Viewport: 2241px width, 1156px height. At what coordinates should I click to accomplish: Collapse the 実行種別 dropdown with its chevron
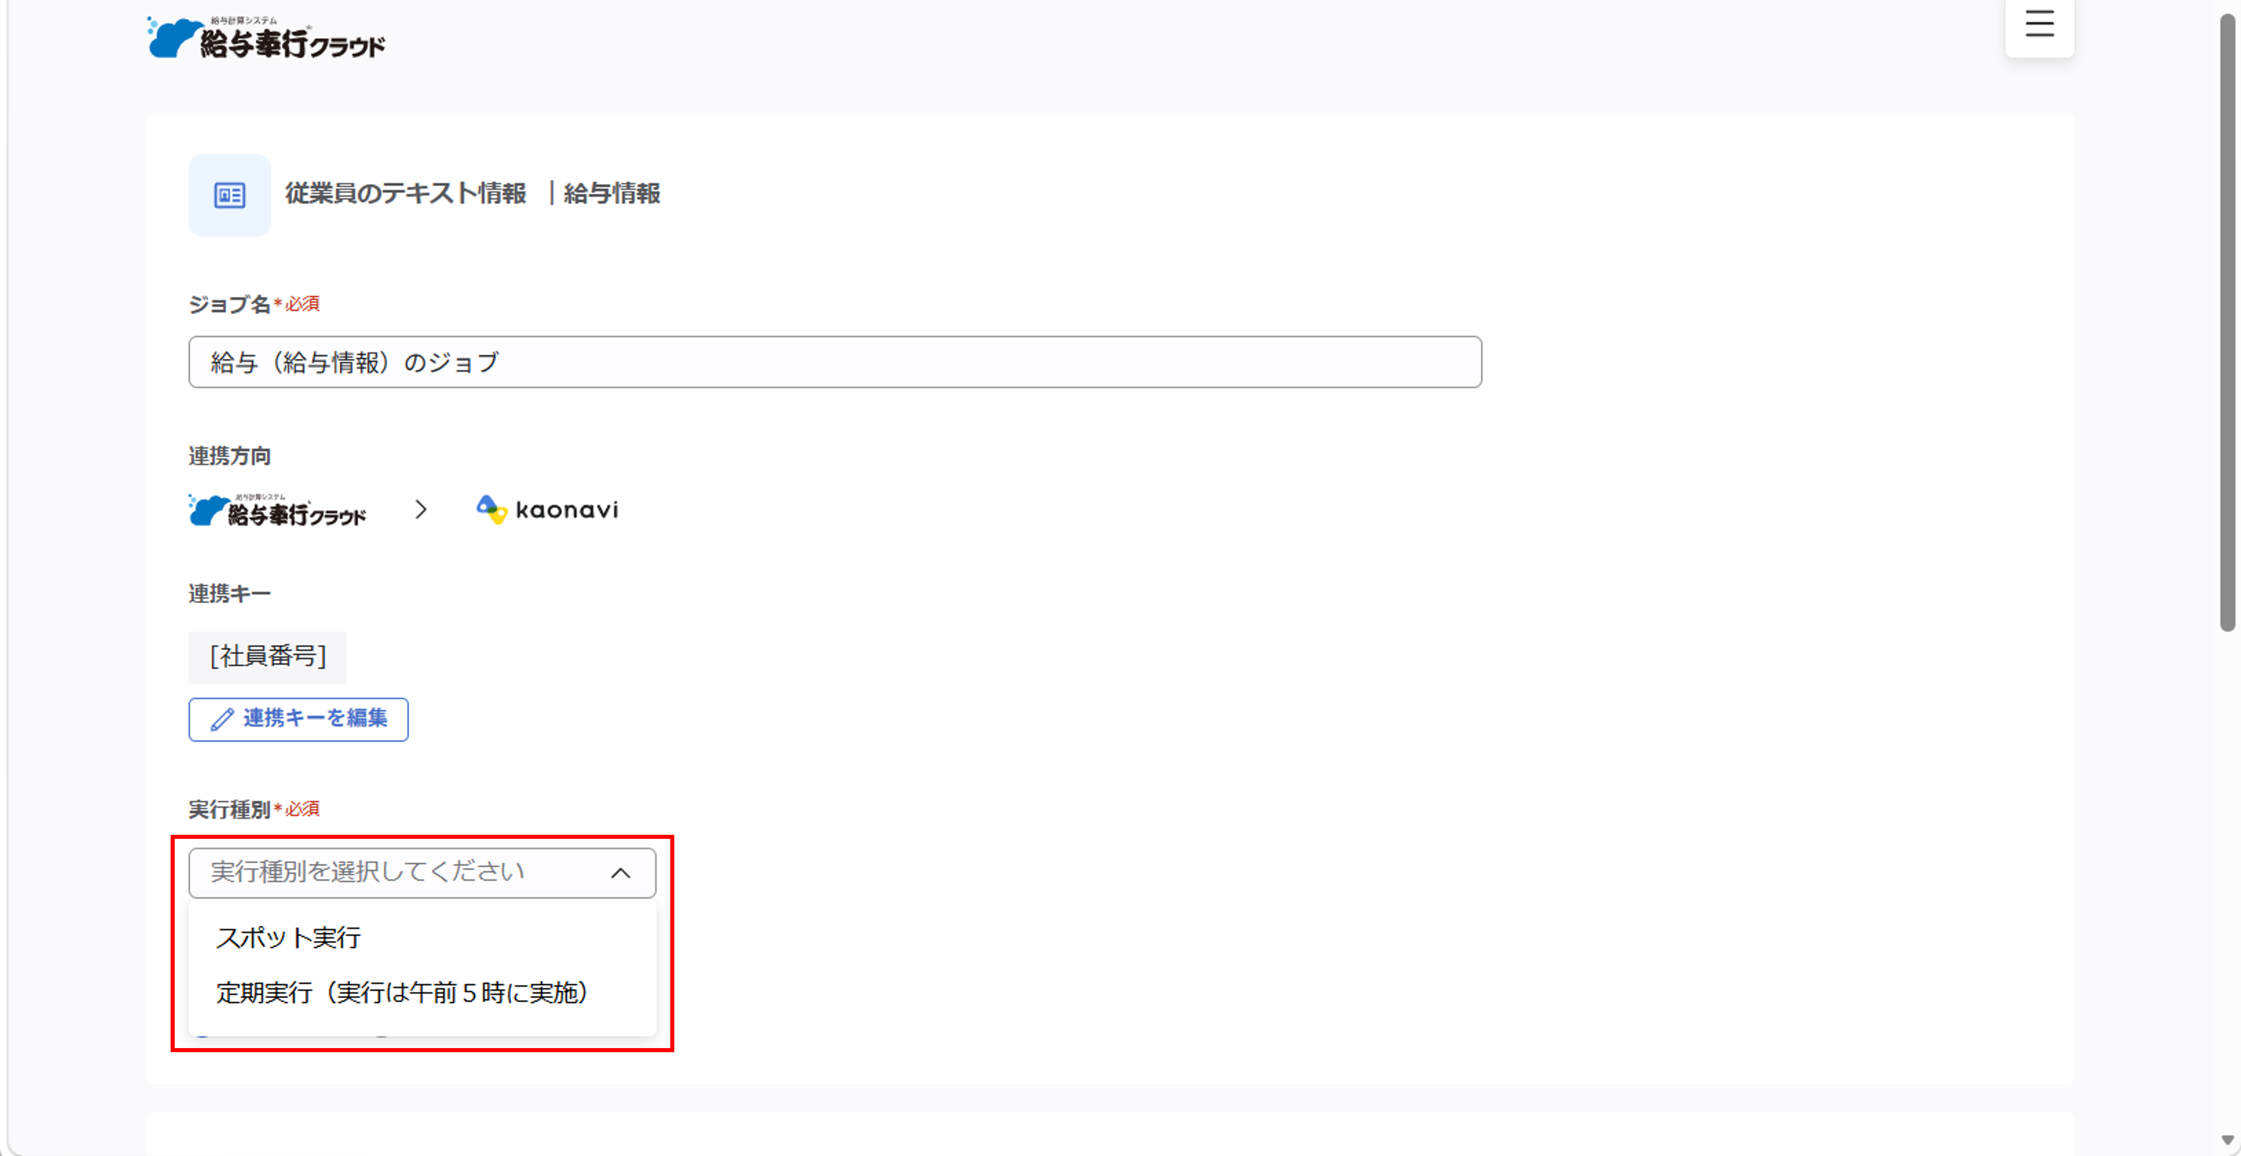620,872
